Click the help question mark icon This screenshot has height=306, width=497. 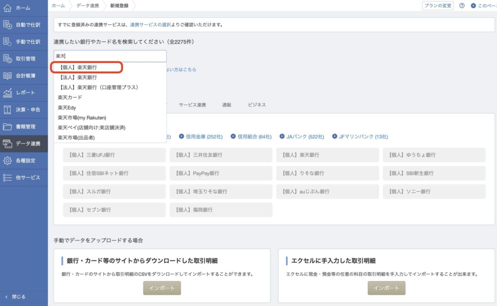point(462,6)
